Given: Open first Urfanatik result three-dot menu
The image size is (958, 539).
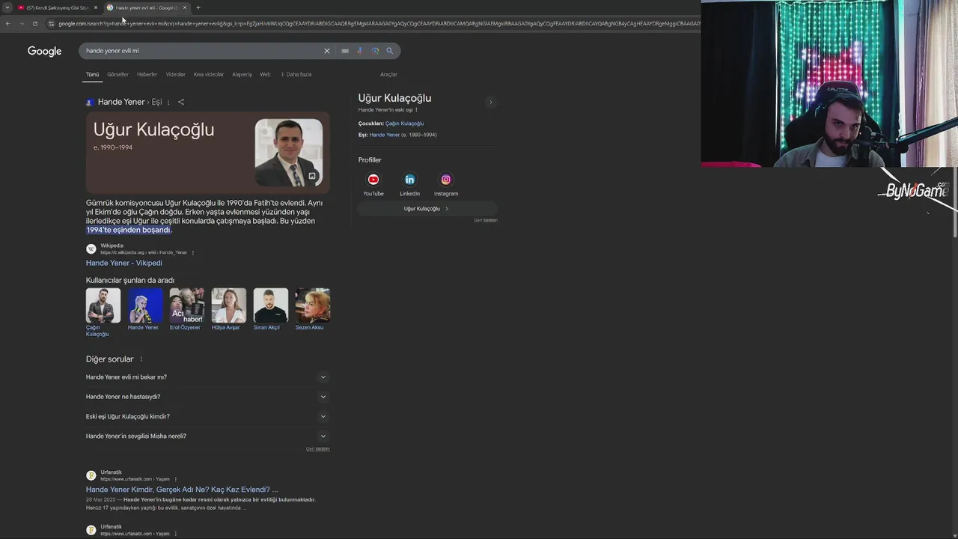Looking at the screenshot, I should (x=176, y=479).
